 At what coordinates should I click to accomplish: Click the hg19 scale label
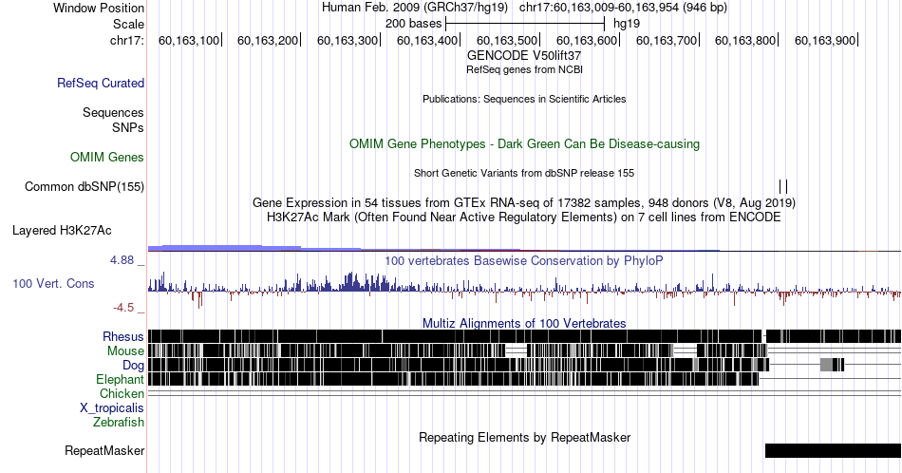coord(627,24)
